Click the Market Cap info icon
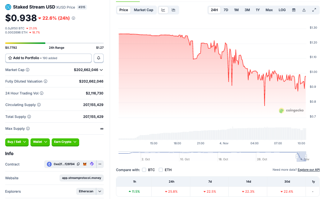This screenshot has height=199, width=326. click(x=28, y=70)
